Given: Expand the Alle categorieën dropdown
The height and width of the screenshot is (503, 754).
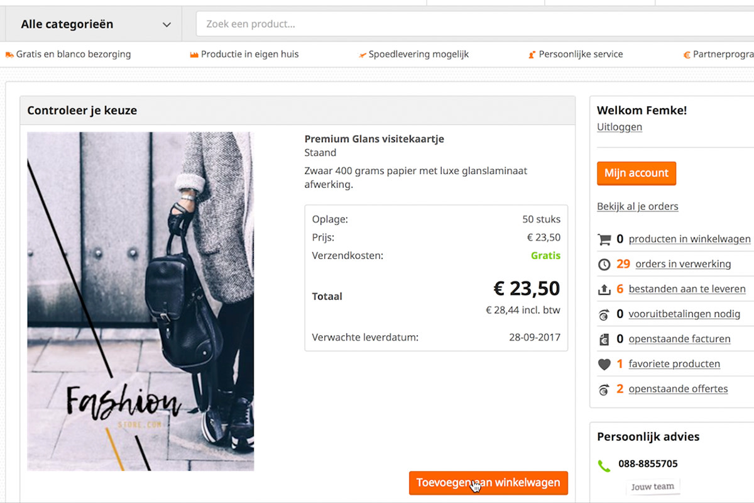Looking at the screenshot, I should click(166, 24).
